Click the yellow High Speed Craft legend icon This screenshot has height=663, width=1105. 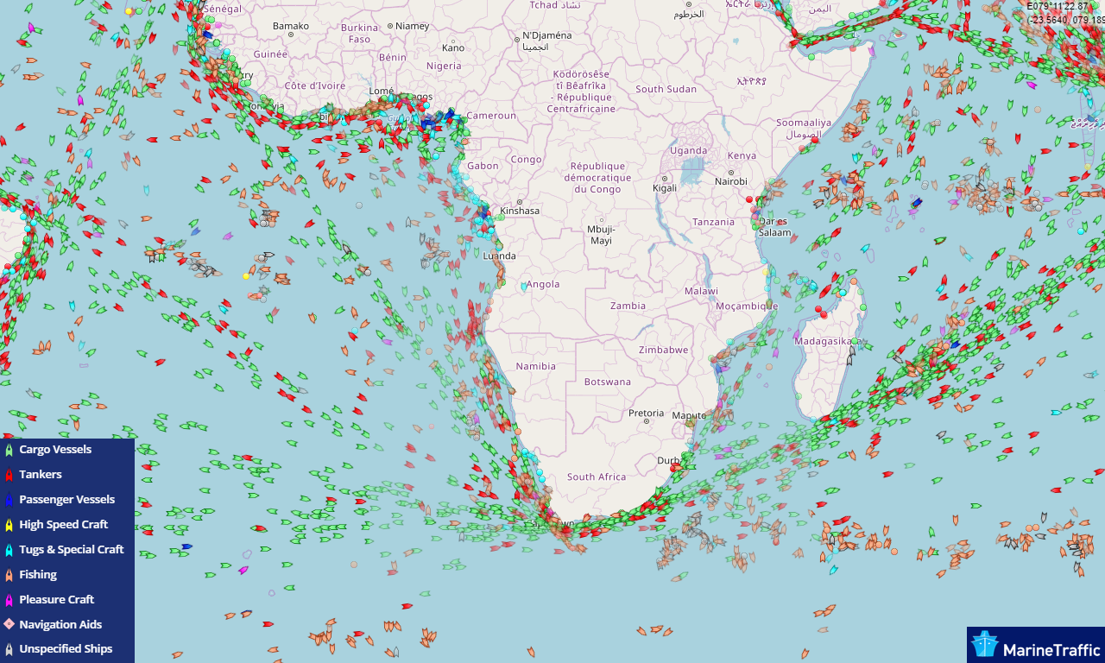[9, 525]
